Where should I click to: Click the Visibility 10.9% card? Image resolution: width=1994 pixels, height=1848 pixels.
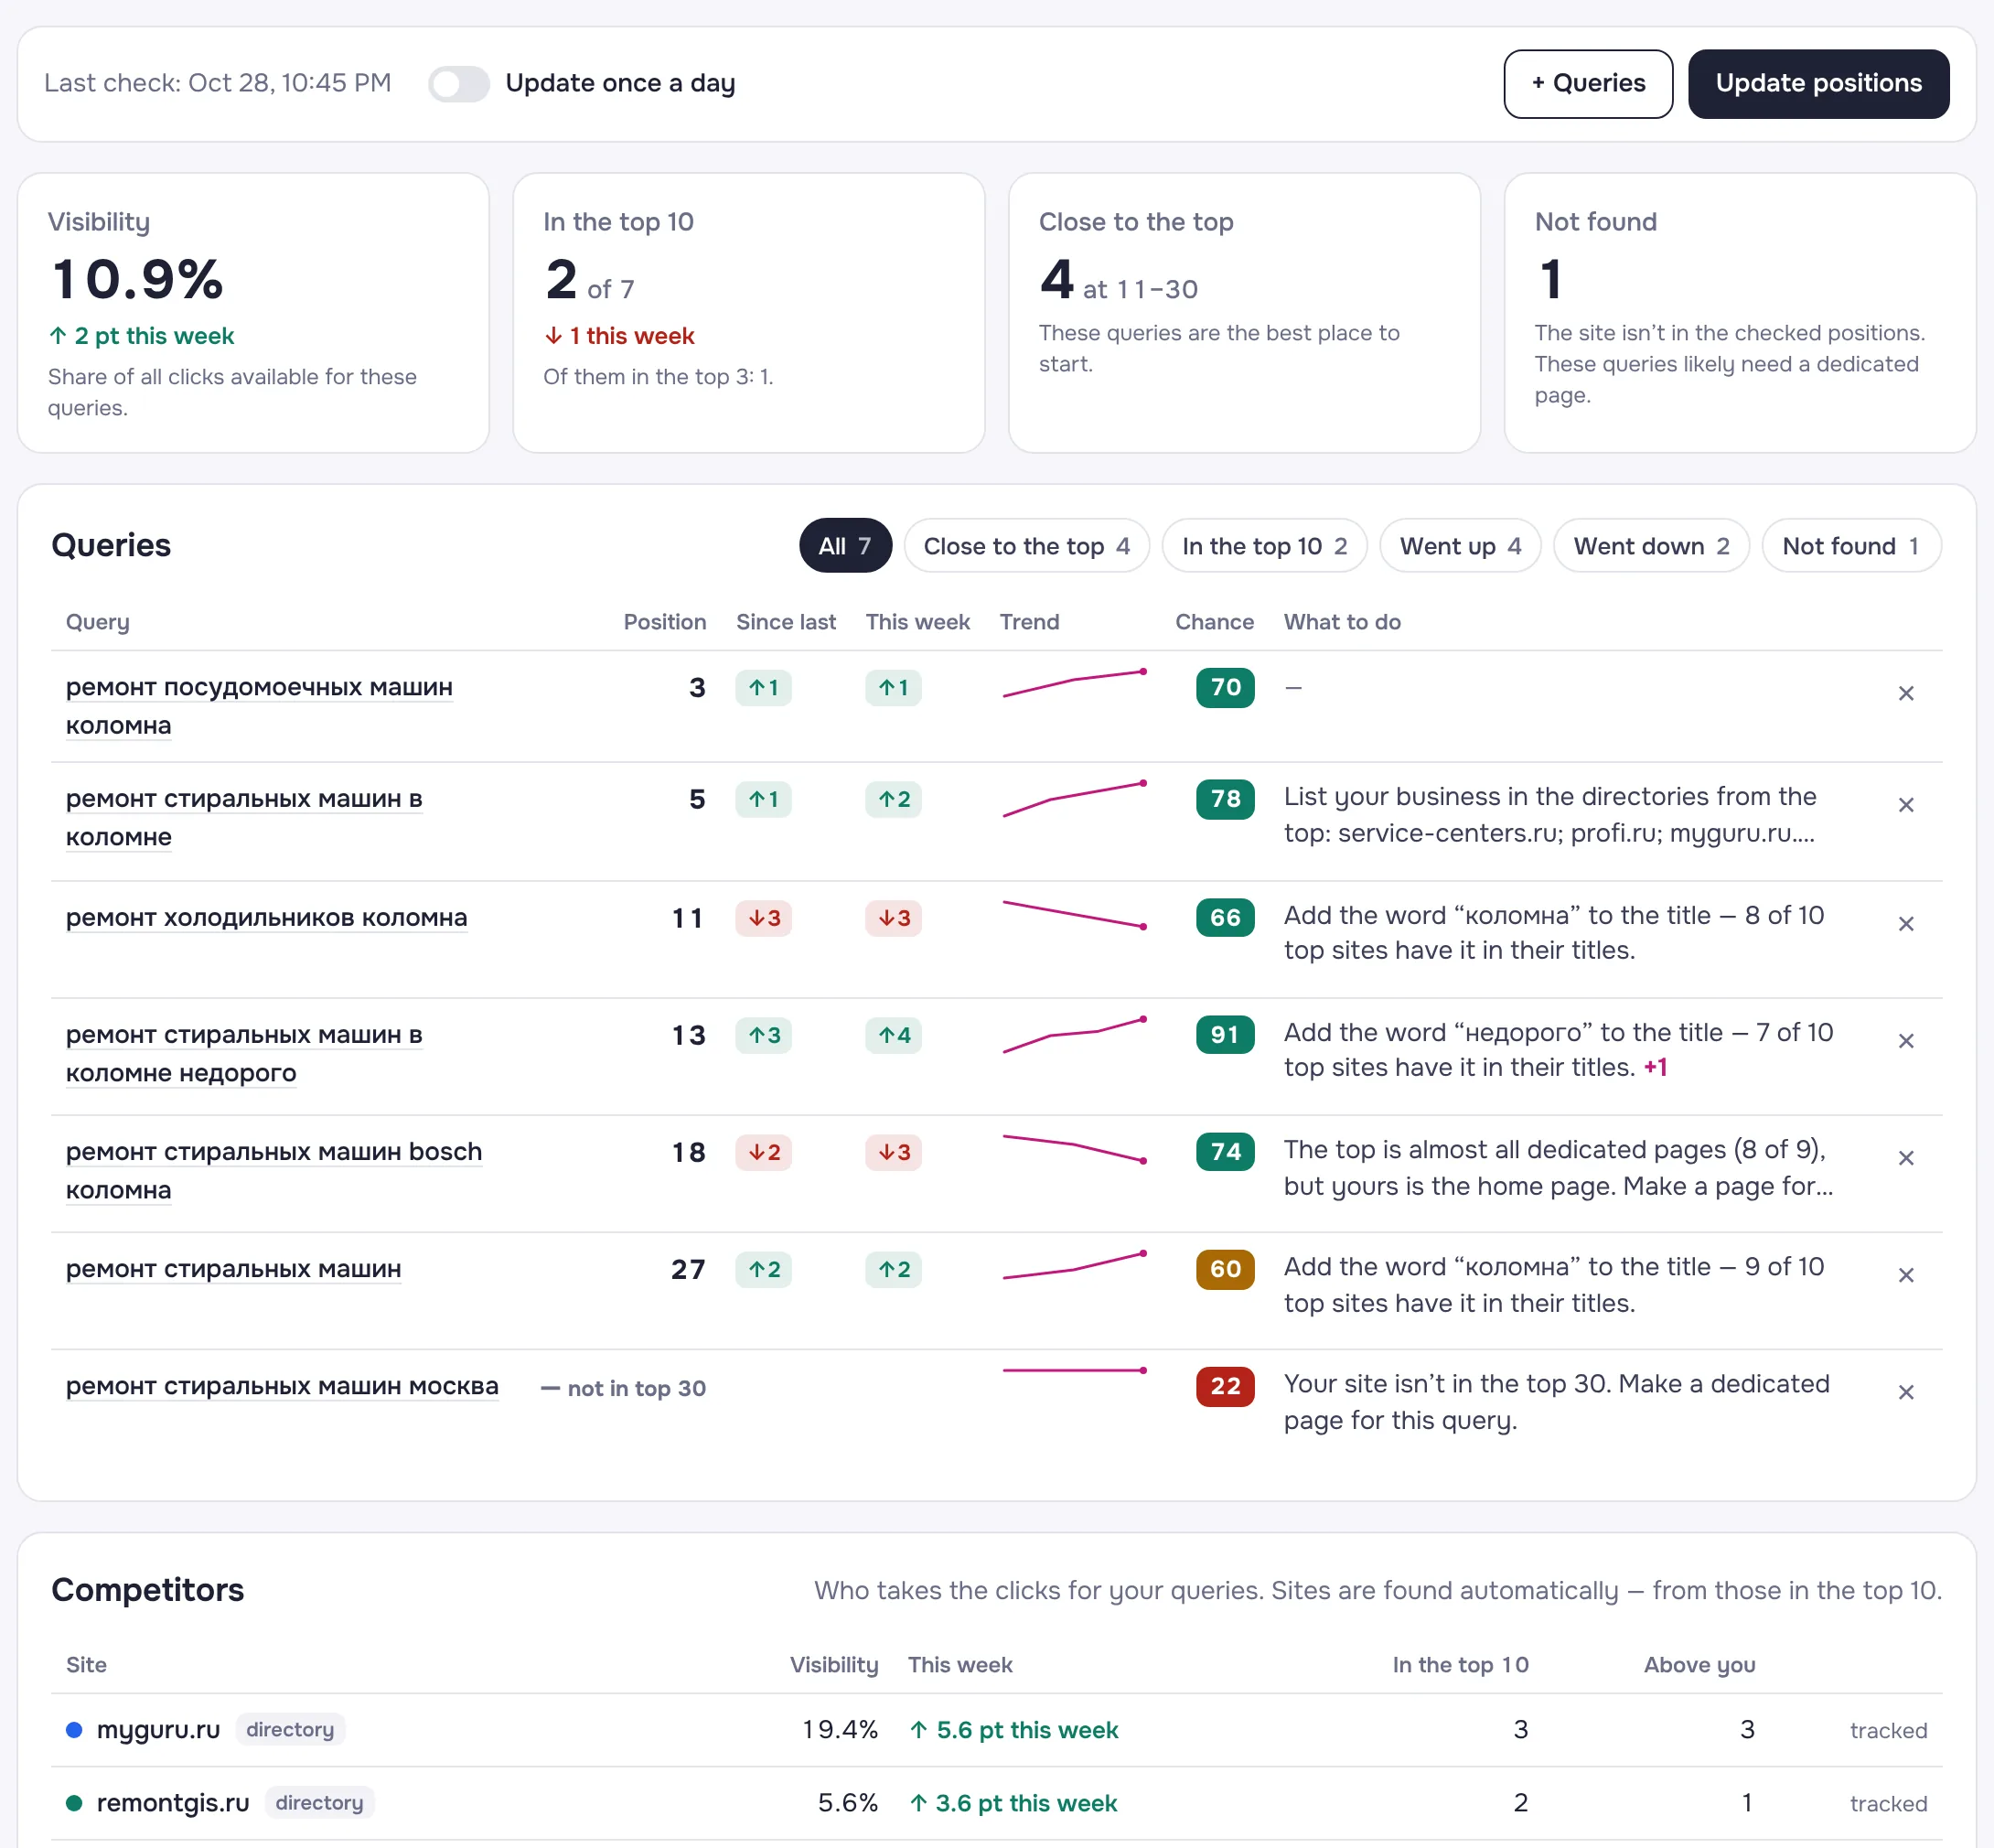click(253, 313)
